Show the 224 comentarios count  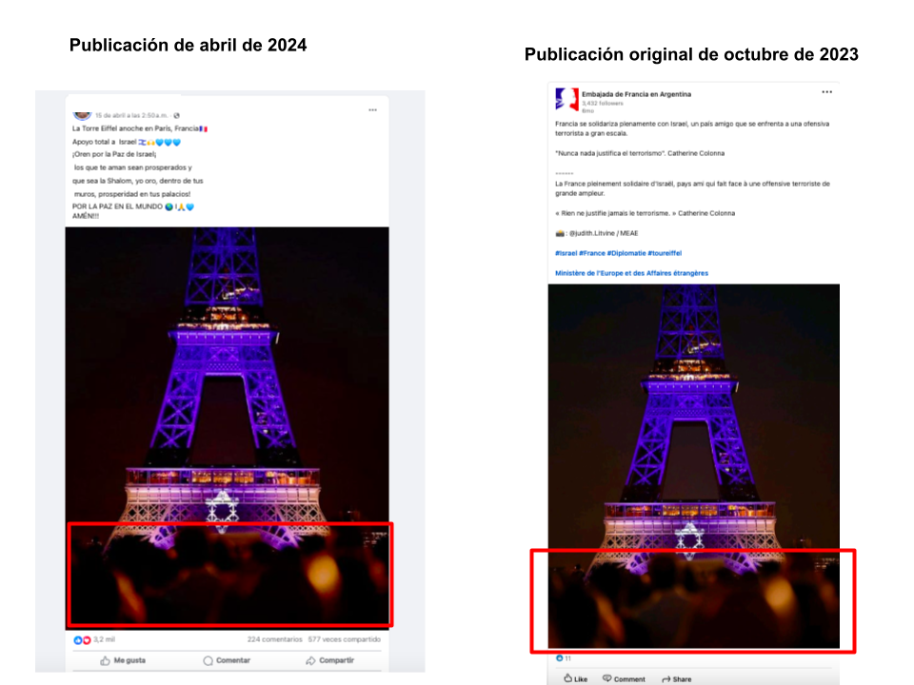tap(274, 639)
